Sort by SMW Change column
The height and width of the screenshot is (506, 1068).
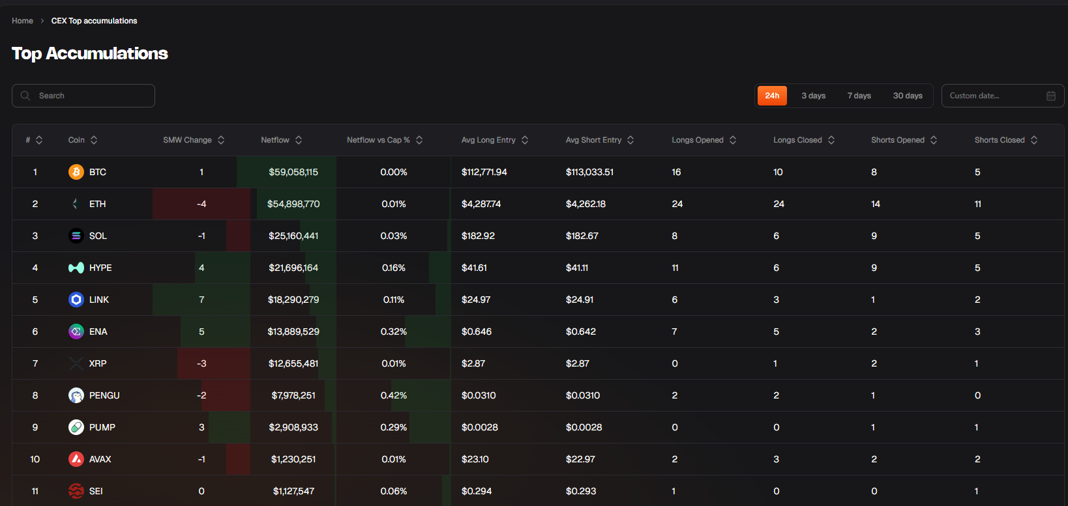221,140
